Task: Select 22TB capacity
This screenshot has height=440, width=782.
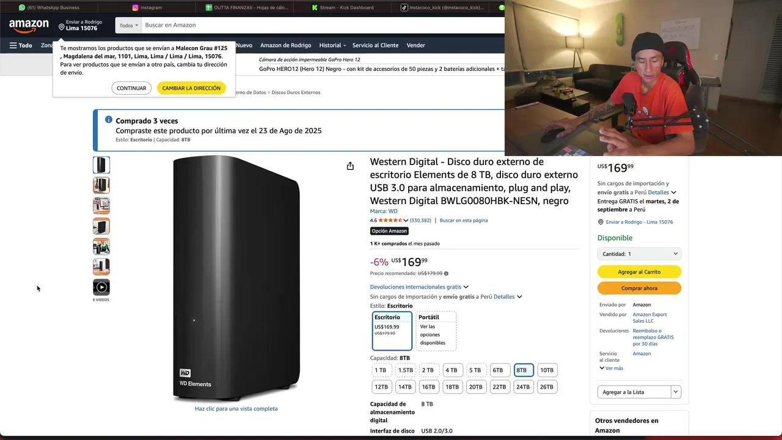Action: [500, 387]
